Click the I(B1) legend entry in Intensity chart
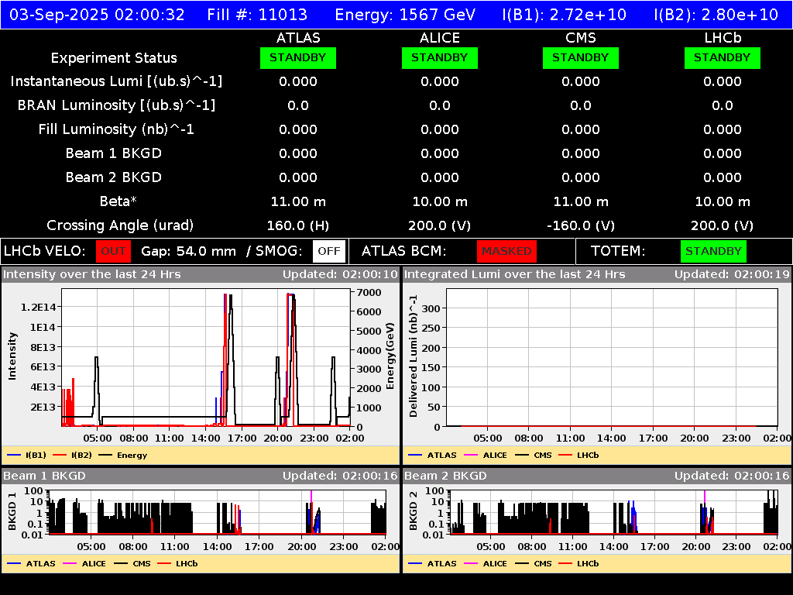This screenshot has width=793, height=595. 27,456
